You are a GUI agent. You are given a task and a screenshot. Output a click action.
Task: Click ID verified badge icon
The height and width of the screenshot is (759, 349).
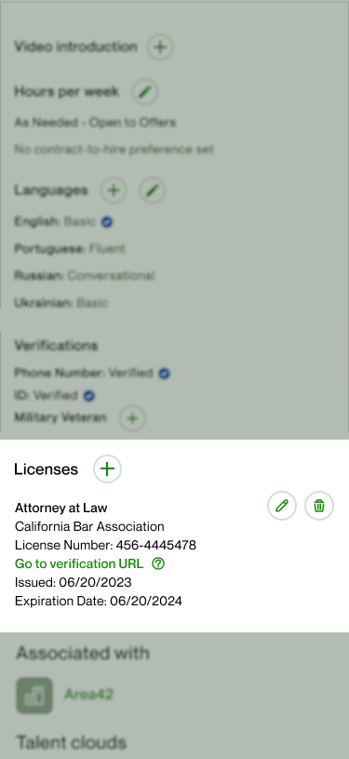(x=88, y=396)
